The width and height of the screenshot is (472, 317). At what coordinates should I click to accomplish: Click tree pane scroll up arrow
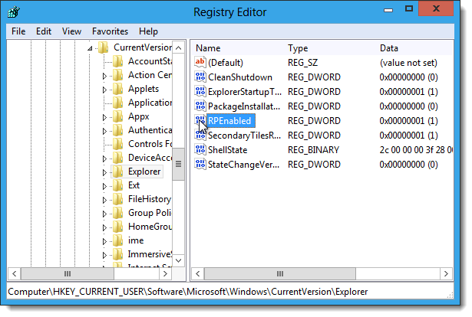tap(179, 47)
